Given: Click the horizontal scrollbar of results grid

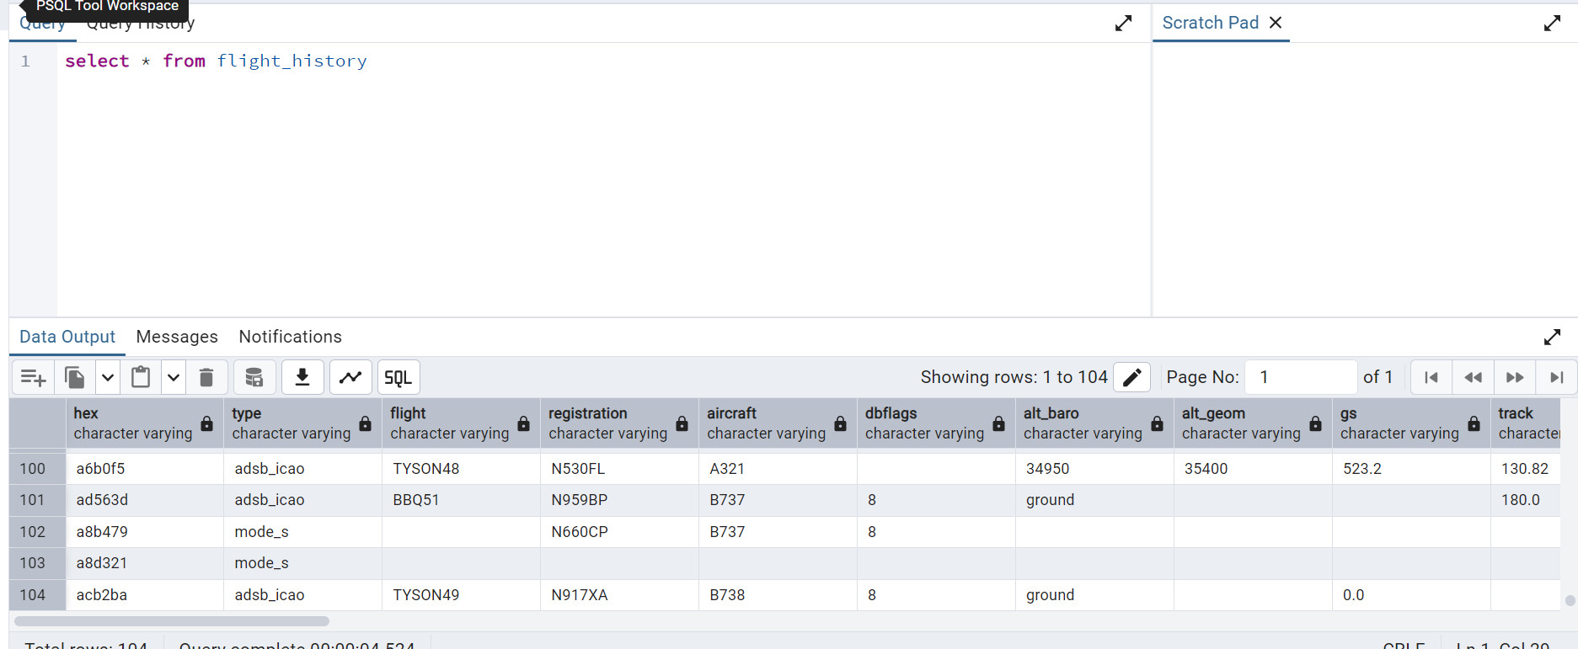Looking at the screenshot, I should point(172,621).
